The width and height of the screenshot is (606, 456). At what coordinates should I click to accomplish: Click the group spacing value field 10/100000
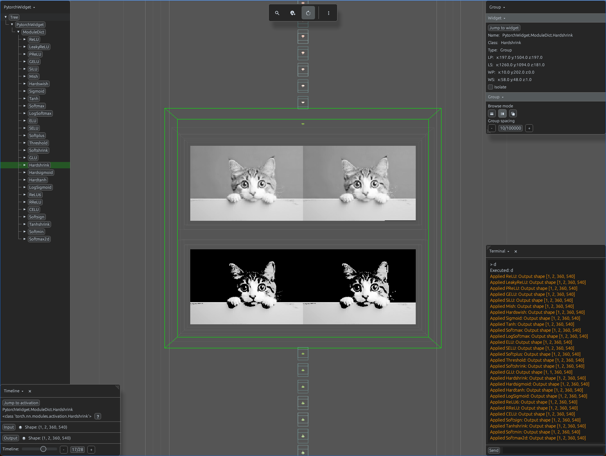tap(511, 128)
